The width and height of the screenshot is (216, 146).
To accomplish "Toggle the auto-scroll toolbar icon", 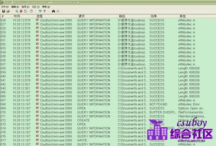I will pos(26,11).
